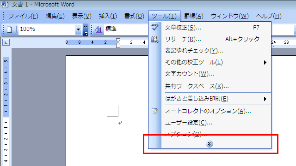Click the Word document icon in title bar
Screen dimensions: 296x166
point(4,4)
